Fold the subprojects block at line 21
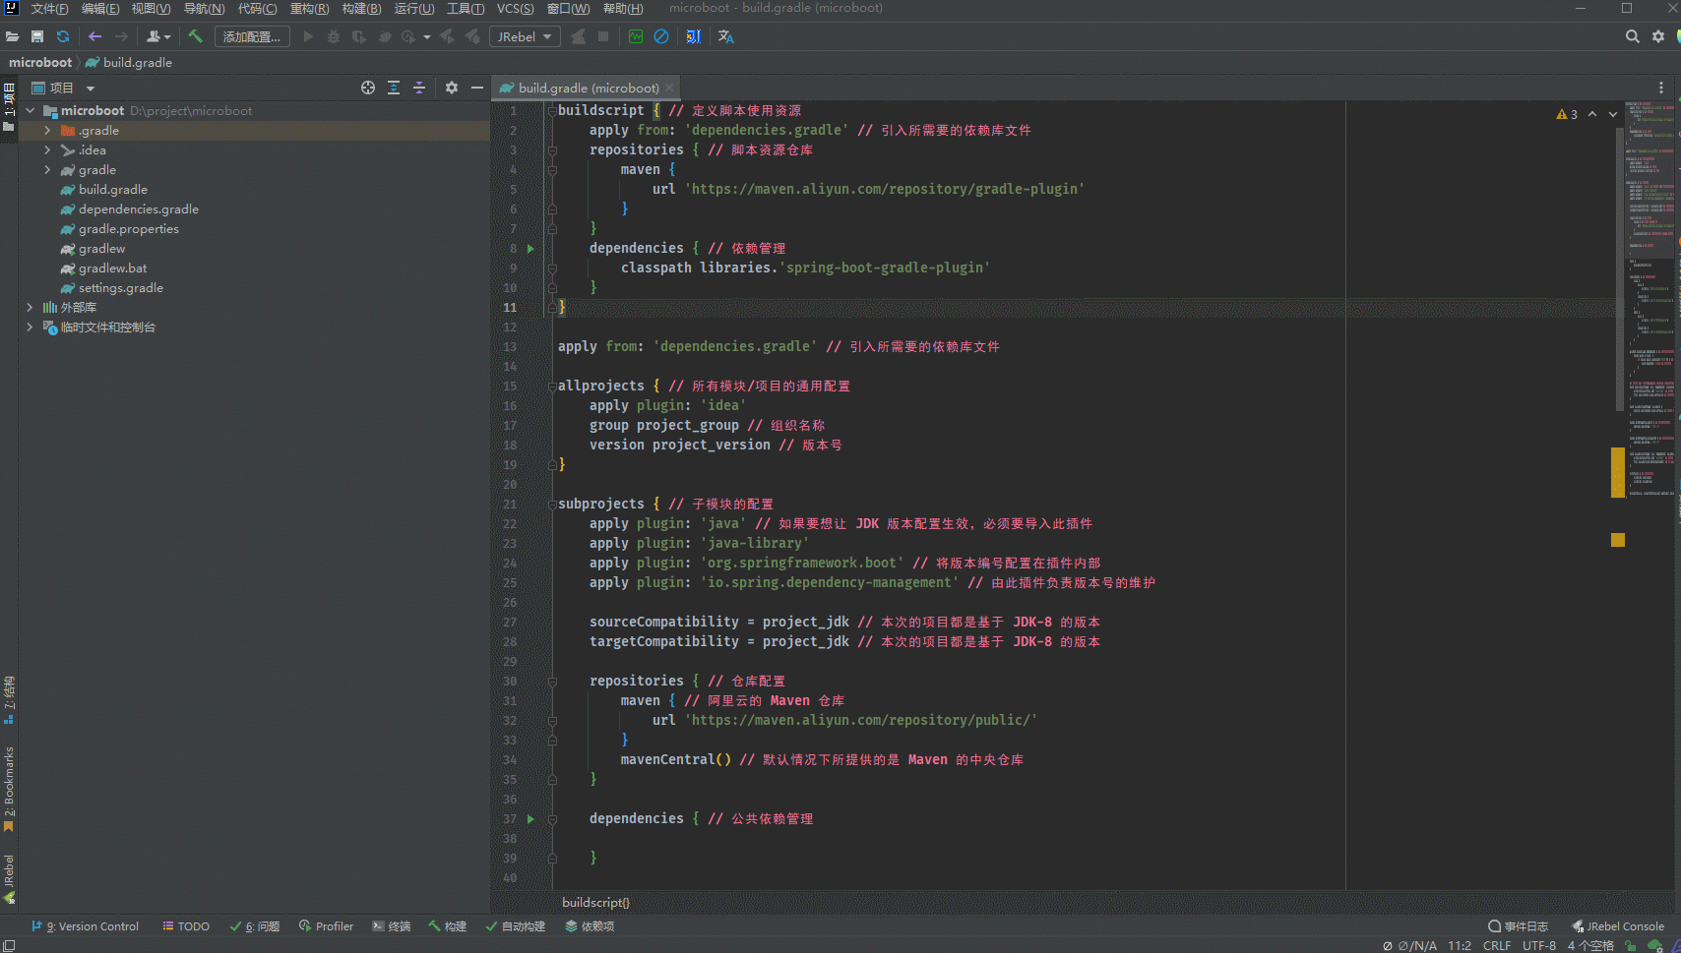The width and height of the screenshot is (1681, 953). 552,505
